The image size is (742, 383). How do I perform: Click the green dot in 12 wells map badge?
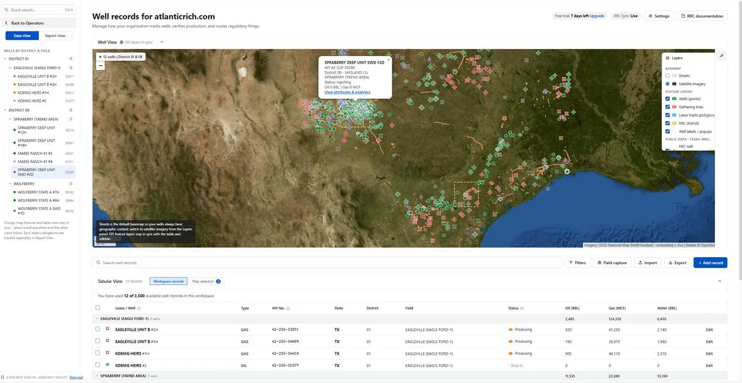click(101, 57)
